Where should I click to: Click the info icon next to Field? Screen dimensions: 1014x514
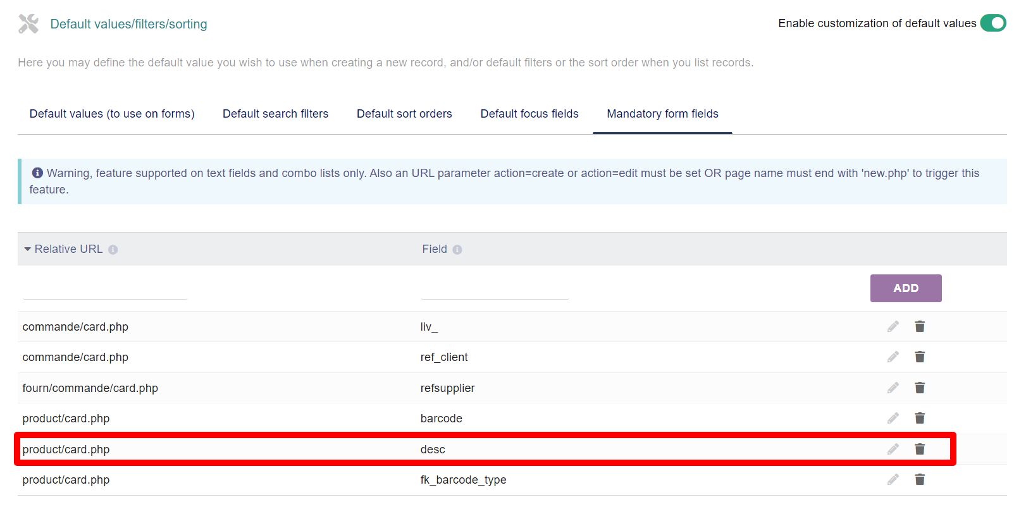[457, 250]
